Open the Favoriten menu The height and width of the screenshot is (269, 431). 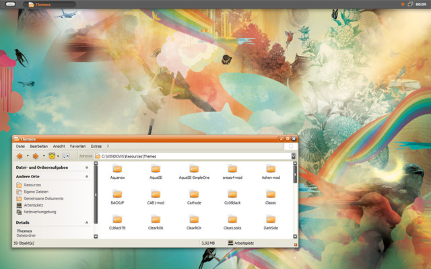[x=78, y=147]
